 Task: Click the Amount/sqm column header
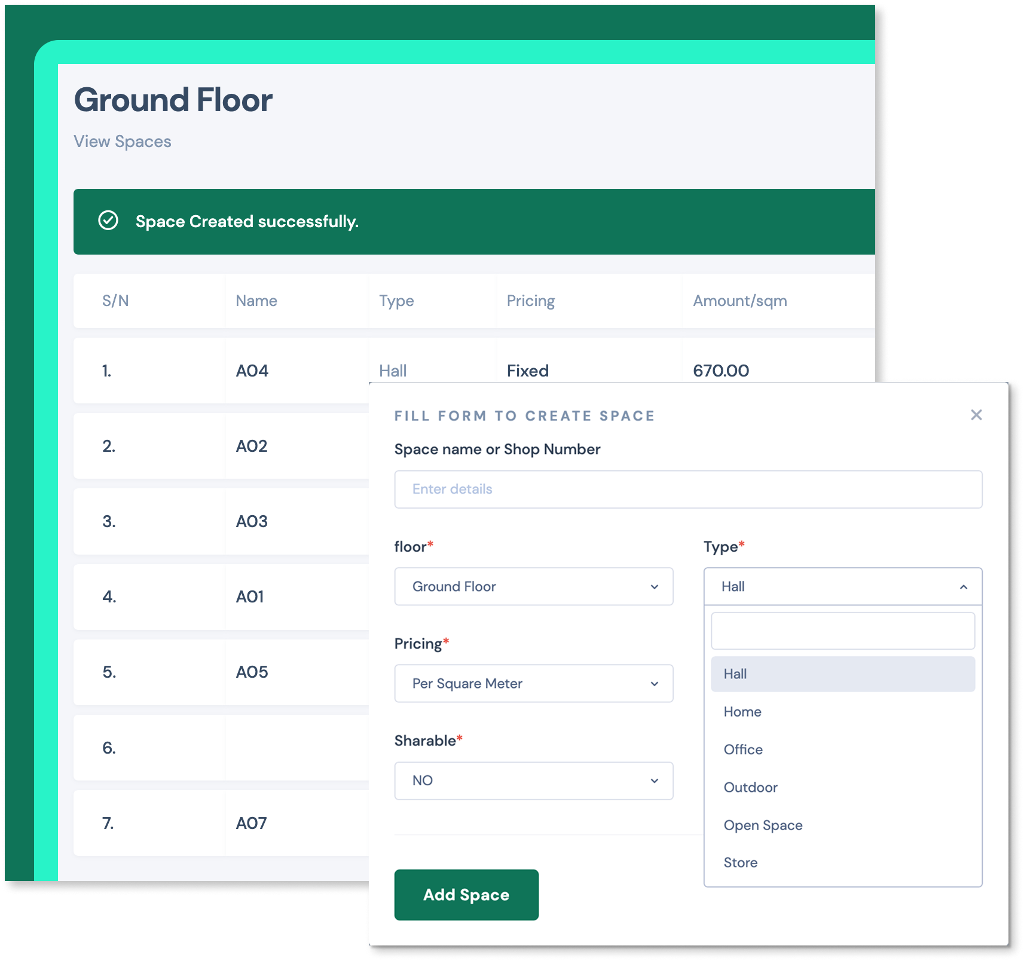(739, 301)
